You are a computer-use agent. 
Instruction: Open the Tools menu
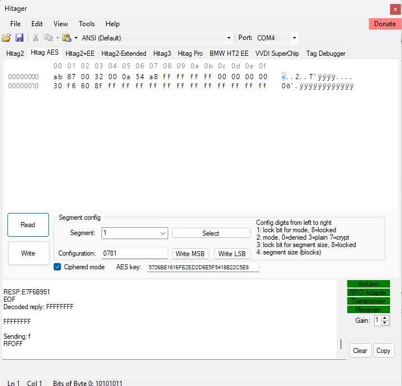coord(87,24)
